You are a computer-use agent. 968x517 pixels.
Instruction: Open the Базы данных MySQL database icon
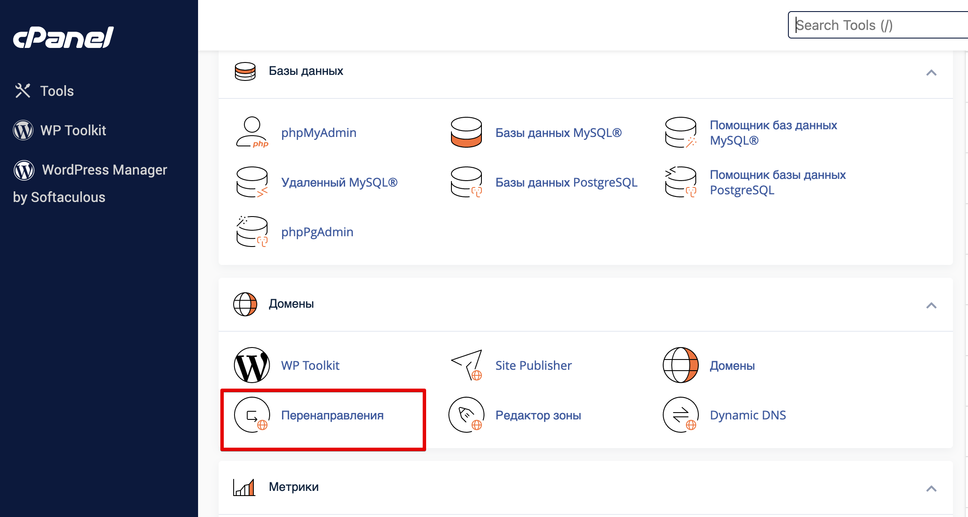click(466, 133)
